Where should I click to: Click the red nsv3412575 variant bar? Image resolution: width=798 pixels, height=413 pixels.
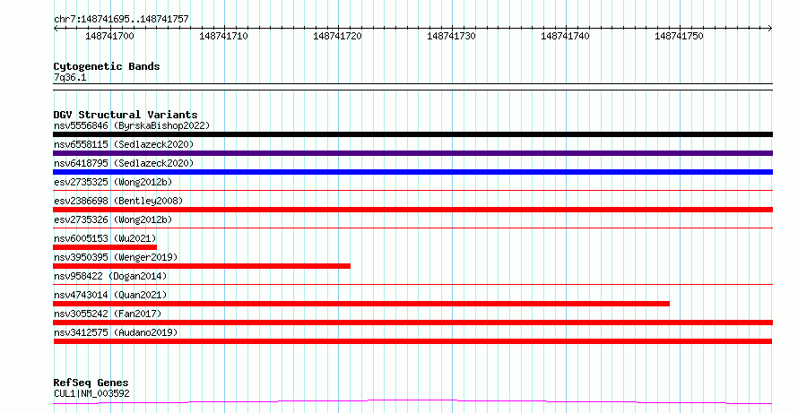click(412, 341)
